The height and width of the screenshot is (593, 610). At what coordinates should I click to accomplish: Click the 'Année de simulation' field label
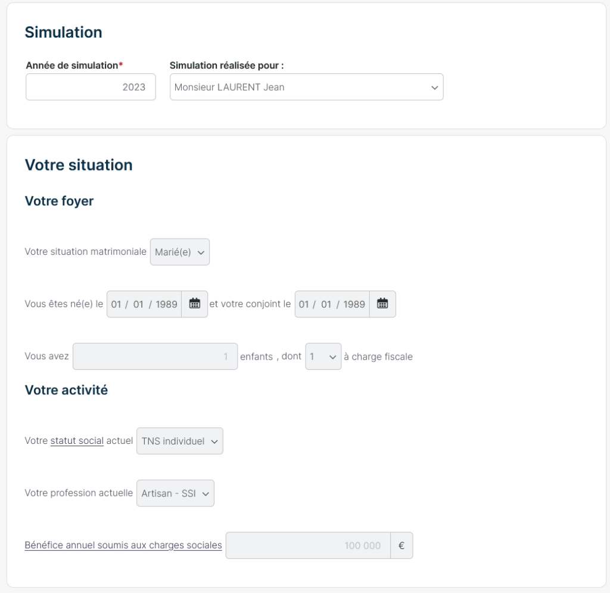coord(72,65)
